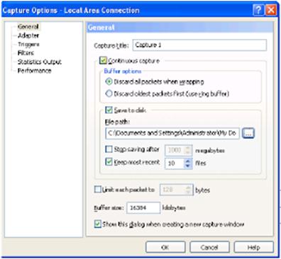Open Help with the Help button
Screen dimensions: 281x259
tap(253, 247)
